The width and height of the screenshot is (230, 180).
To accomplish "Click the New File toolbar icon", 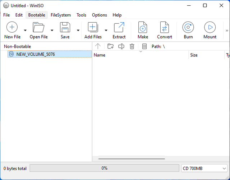I will click(x=12, y=28).
